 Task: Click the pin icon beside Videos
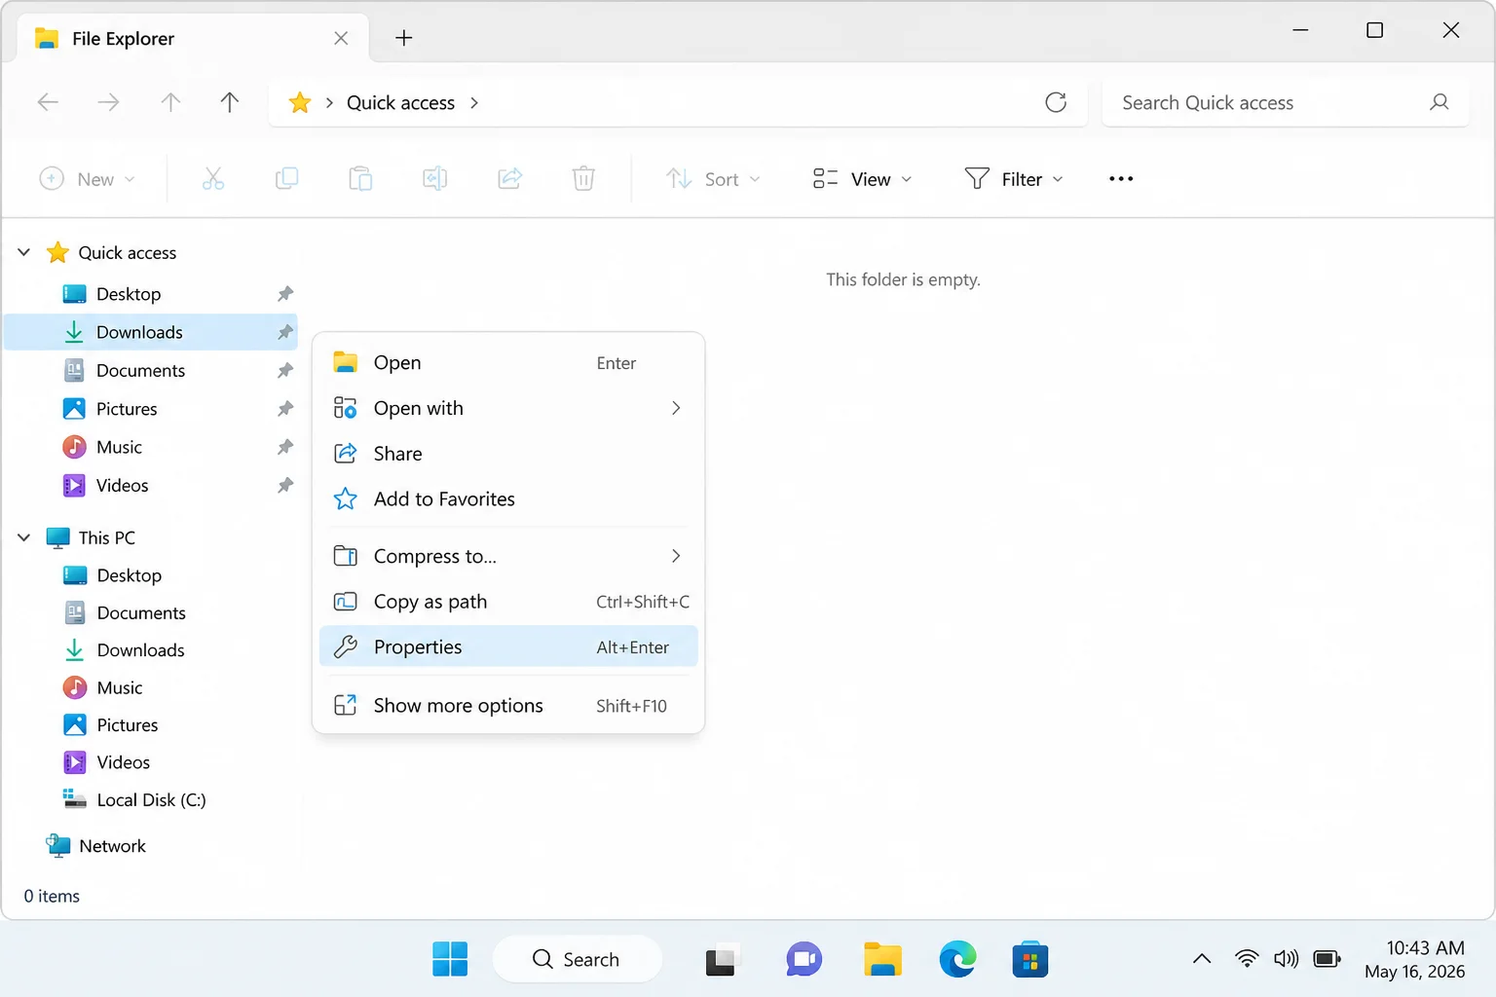coord(284,485)
